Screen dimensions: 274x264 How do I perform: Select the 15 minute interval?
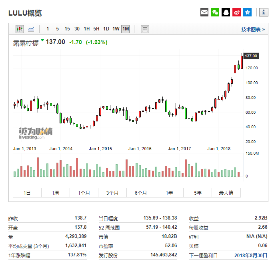pyautogui.click(x=67, y=29)
